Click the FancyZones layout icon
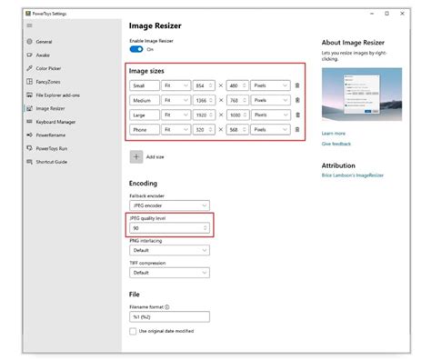The image size is (431, 360). (29, 82)
